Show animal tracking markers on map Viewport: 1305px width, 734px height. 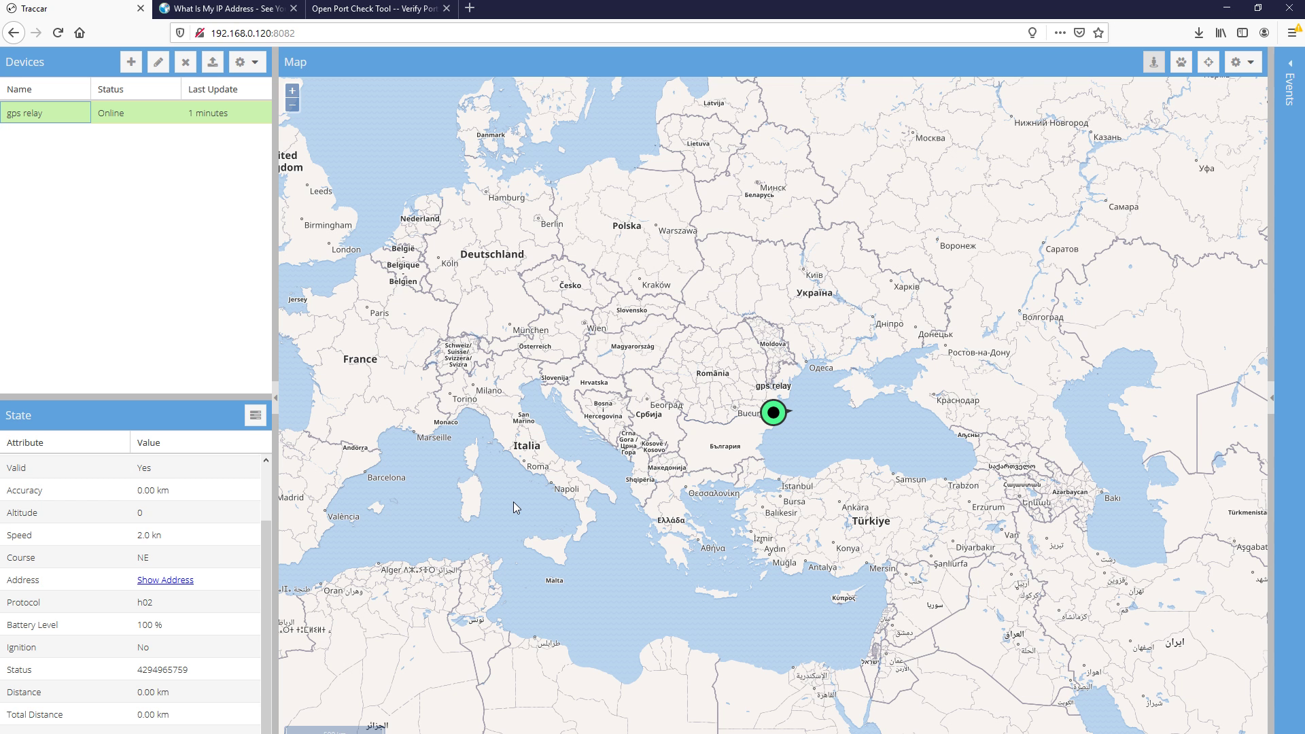click(x=1181, y=62)
